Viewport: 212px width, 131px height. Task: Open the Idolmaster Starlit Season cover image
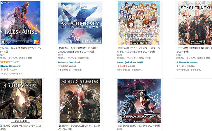(139, 23)
